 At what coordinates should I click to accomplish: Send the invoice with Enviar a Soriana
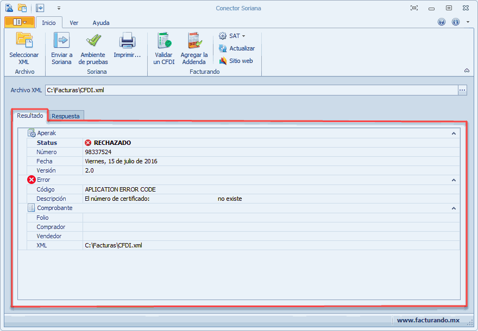pos(61,41)
